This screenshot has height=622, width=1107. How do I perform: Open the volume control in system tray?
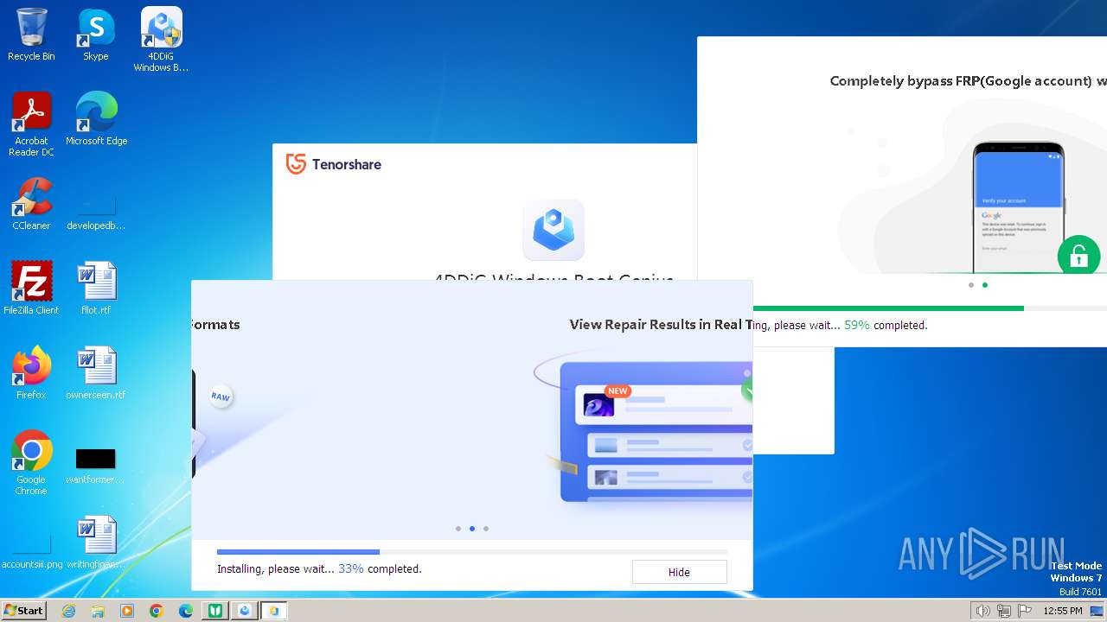coord(982,611)
